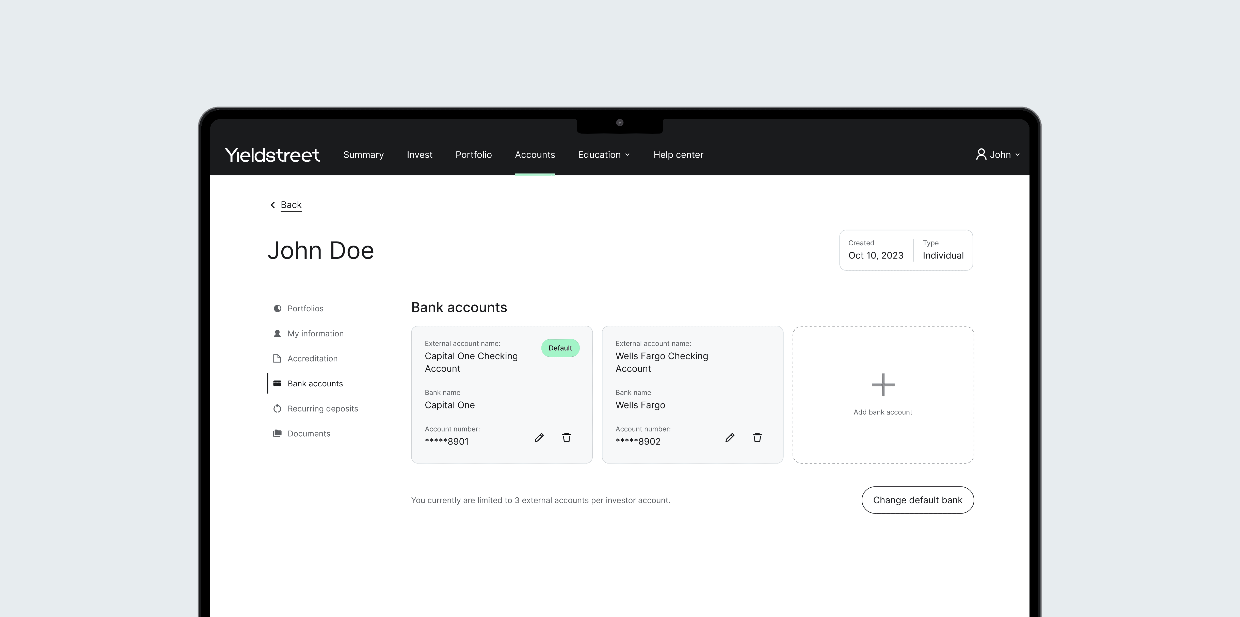Screen dimensions: 1240x617
Task: Open the John user menu chevron
Action: pos(1017,155)
